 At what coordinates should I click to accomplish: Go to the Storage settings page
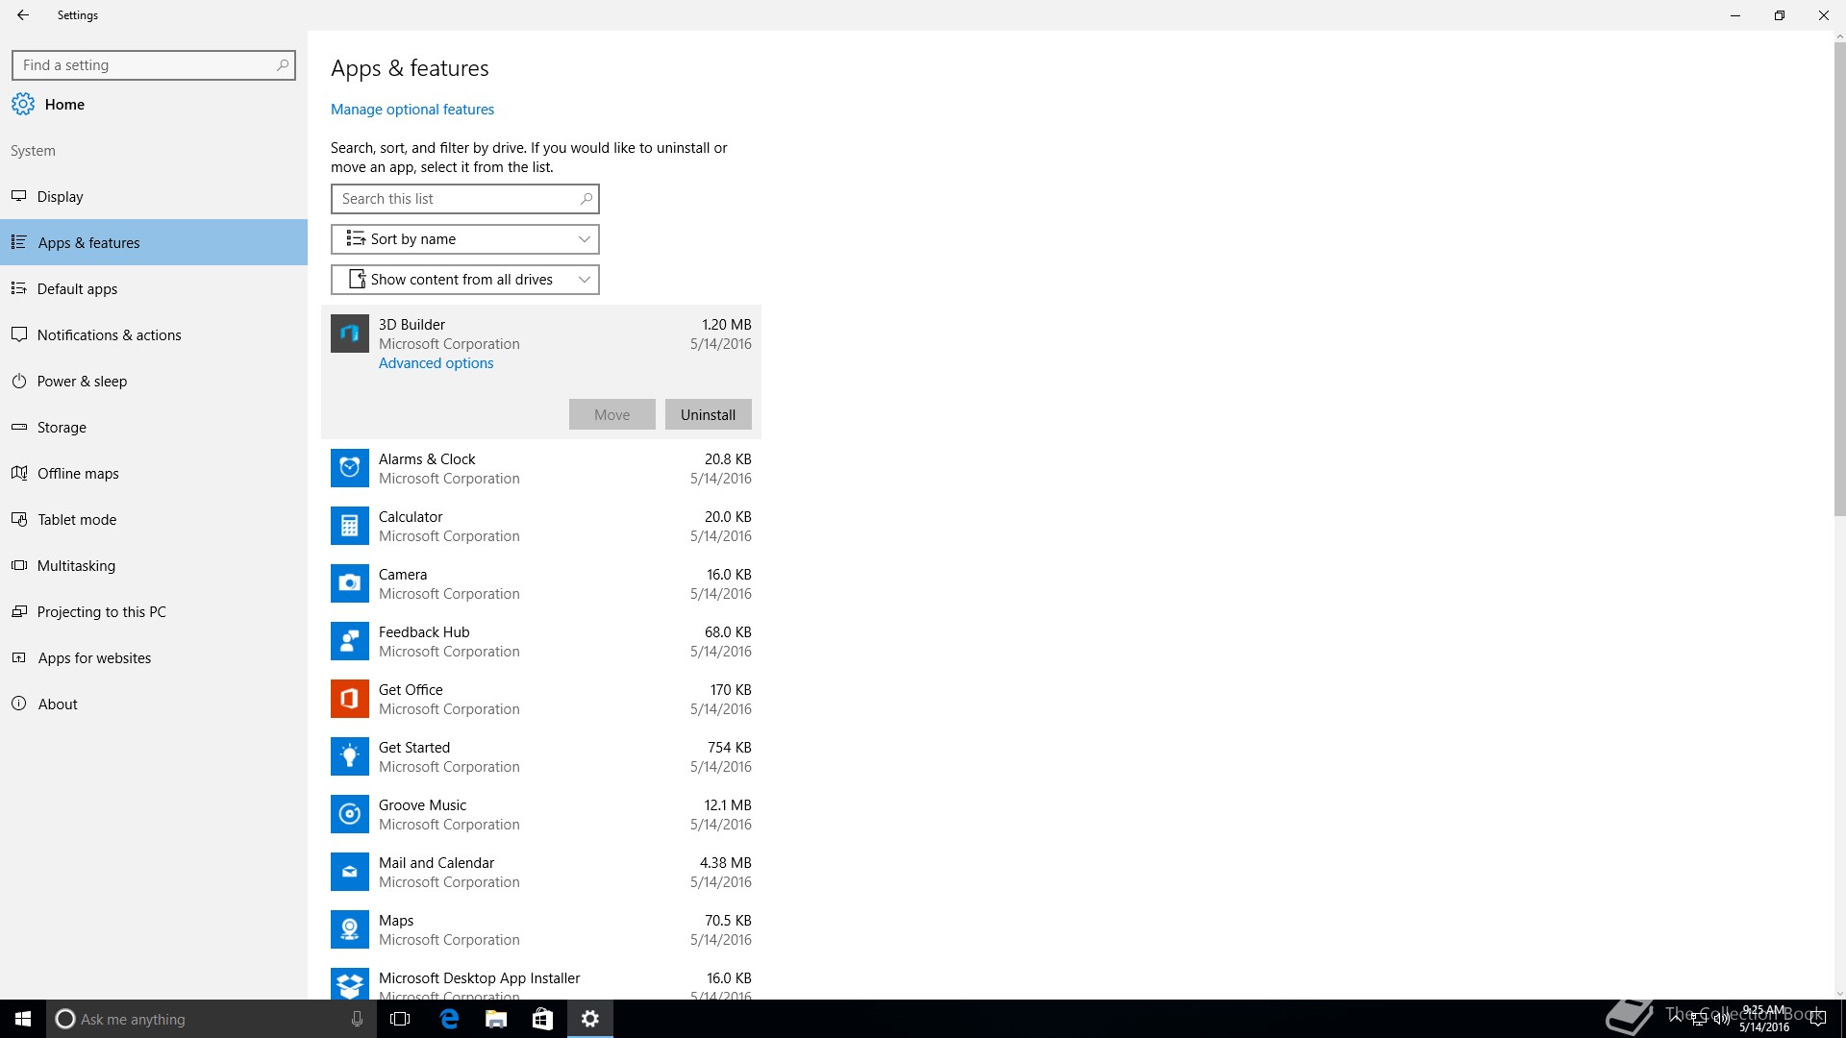coord(62,428)
